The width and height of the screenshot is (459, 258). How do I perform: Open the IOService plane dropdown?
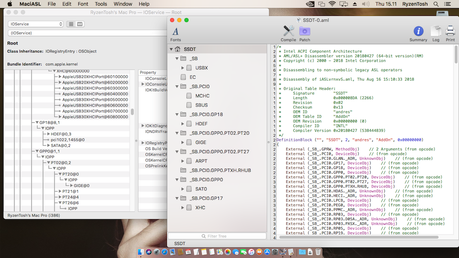(36, 24)
